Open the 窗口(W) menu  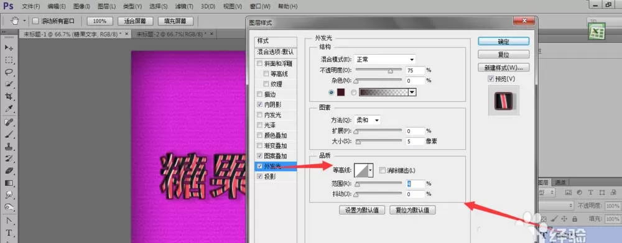click(x=260, y=6)
